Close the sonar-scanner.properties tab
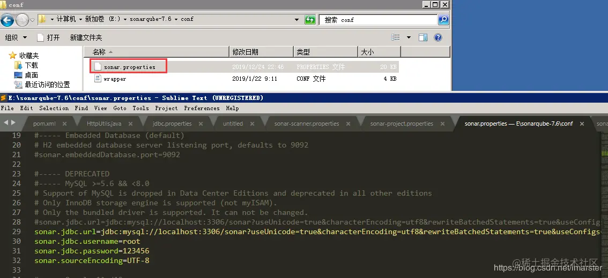Image resolution: width=608 pixels, height=278 pixels. (x=349, y=123)
